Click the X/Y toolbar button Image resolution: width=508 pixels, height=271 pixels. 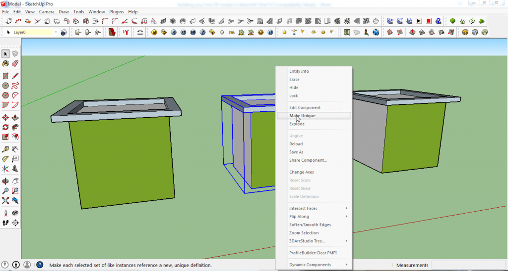tap(400, 21)
